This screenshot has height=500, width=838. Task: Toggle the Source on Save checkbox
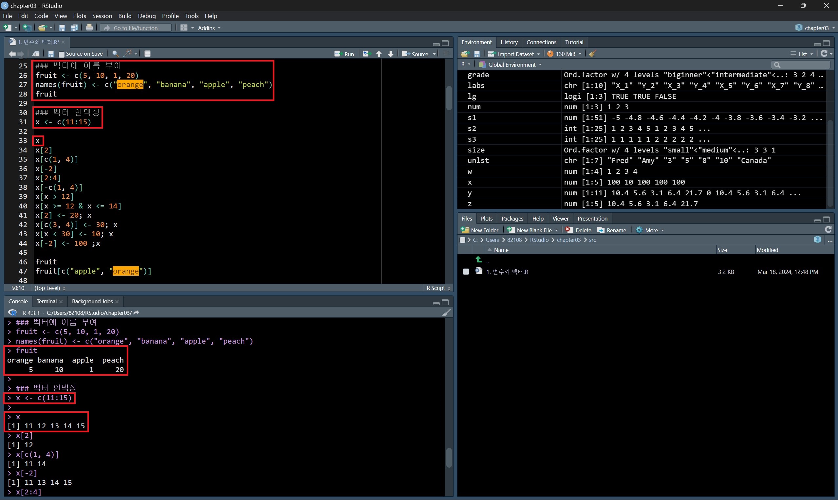click(61, 54)
